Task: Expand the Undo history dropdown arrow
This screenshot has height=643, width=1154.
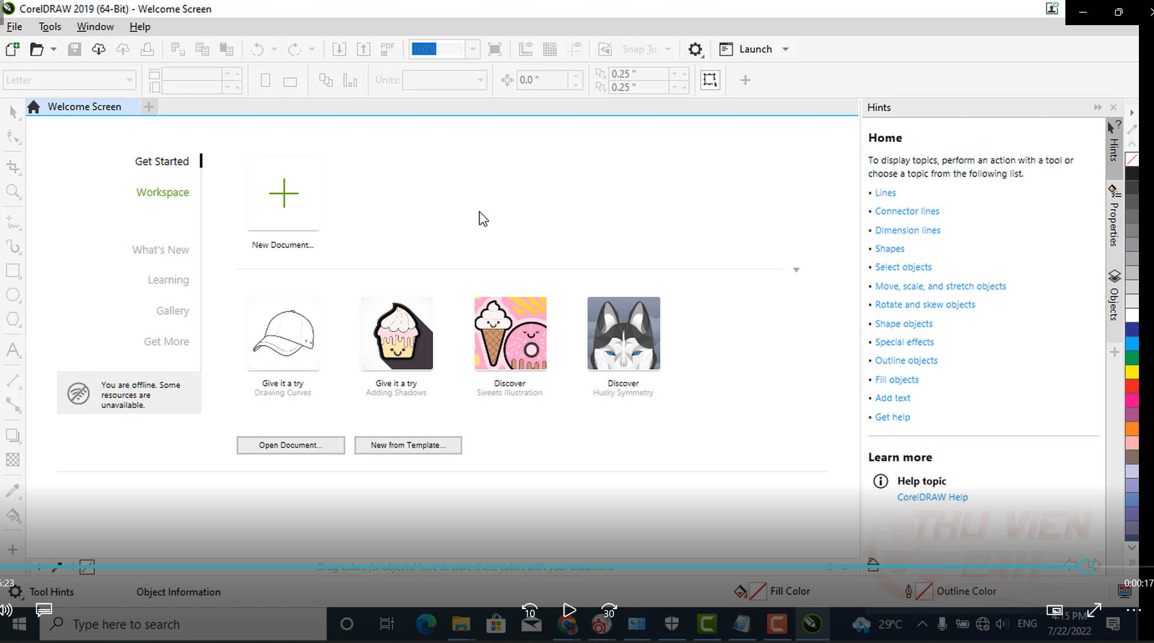Action: pyautogui.click(x=274, y=49)
